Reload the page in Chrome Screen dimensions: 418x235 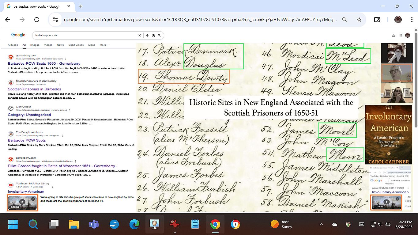pos(37,20)
